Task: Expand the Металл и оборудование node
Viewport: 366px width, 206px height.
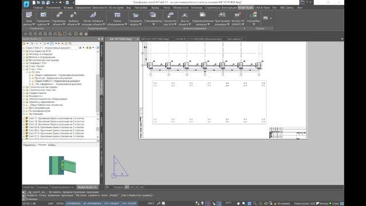Action: pos(24,57)
